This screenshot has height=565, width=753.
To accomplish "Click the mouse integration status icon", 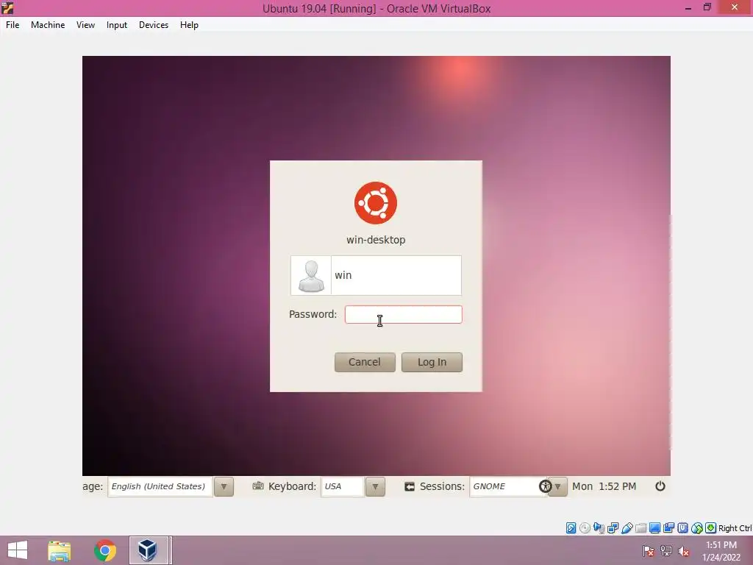I will point(697,528).
